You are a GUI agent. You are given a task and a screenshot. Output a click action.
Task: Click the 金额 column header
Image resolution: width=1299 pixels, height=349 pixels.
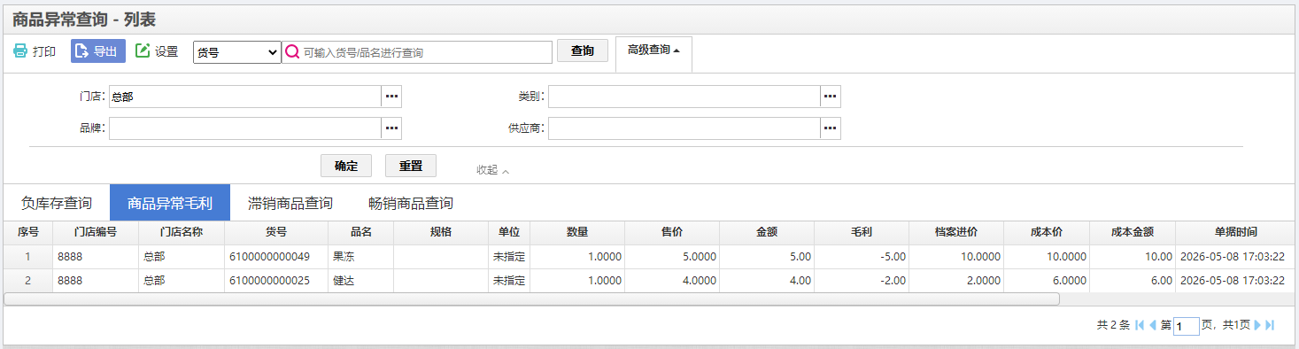767,232
